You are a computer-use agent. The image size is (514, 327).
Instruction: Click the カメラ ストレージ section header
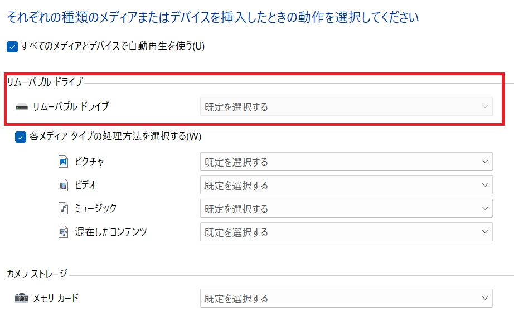click(x=37, y=274)
